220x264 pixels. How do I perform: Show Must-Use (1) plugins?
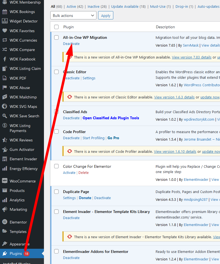point(160,7)
